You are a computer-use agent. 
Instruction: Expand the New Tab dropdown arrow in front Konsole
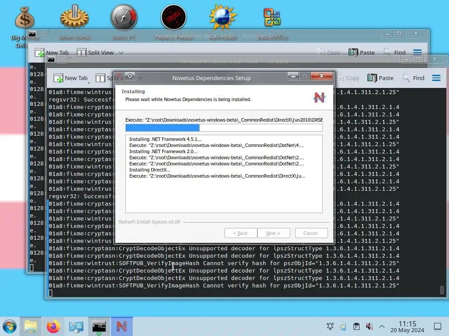point(89,83)
